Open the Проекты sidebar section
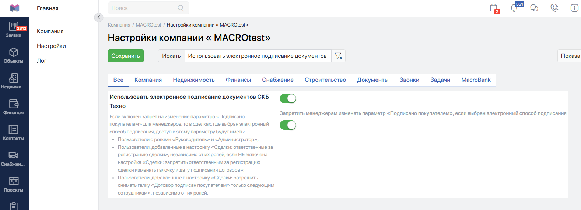Viewport: 581px width, 210px height. coord(14,185)
